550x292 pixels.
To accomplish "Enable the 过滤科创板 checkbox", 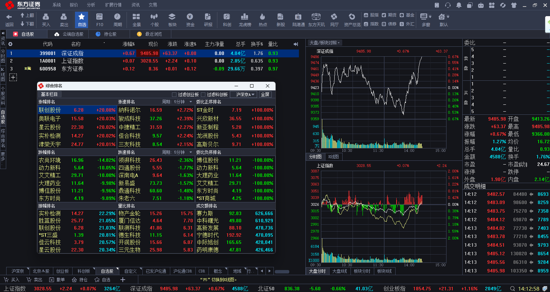I will (x=203, y=94).
